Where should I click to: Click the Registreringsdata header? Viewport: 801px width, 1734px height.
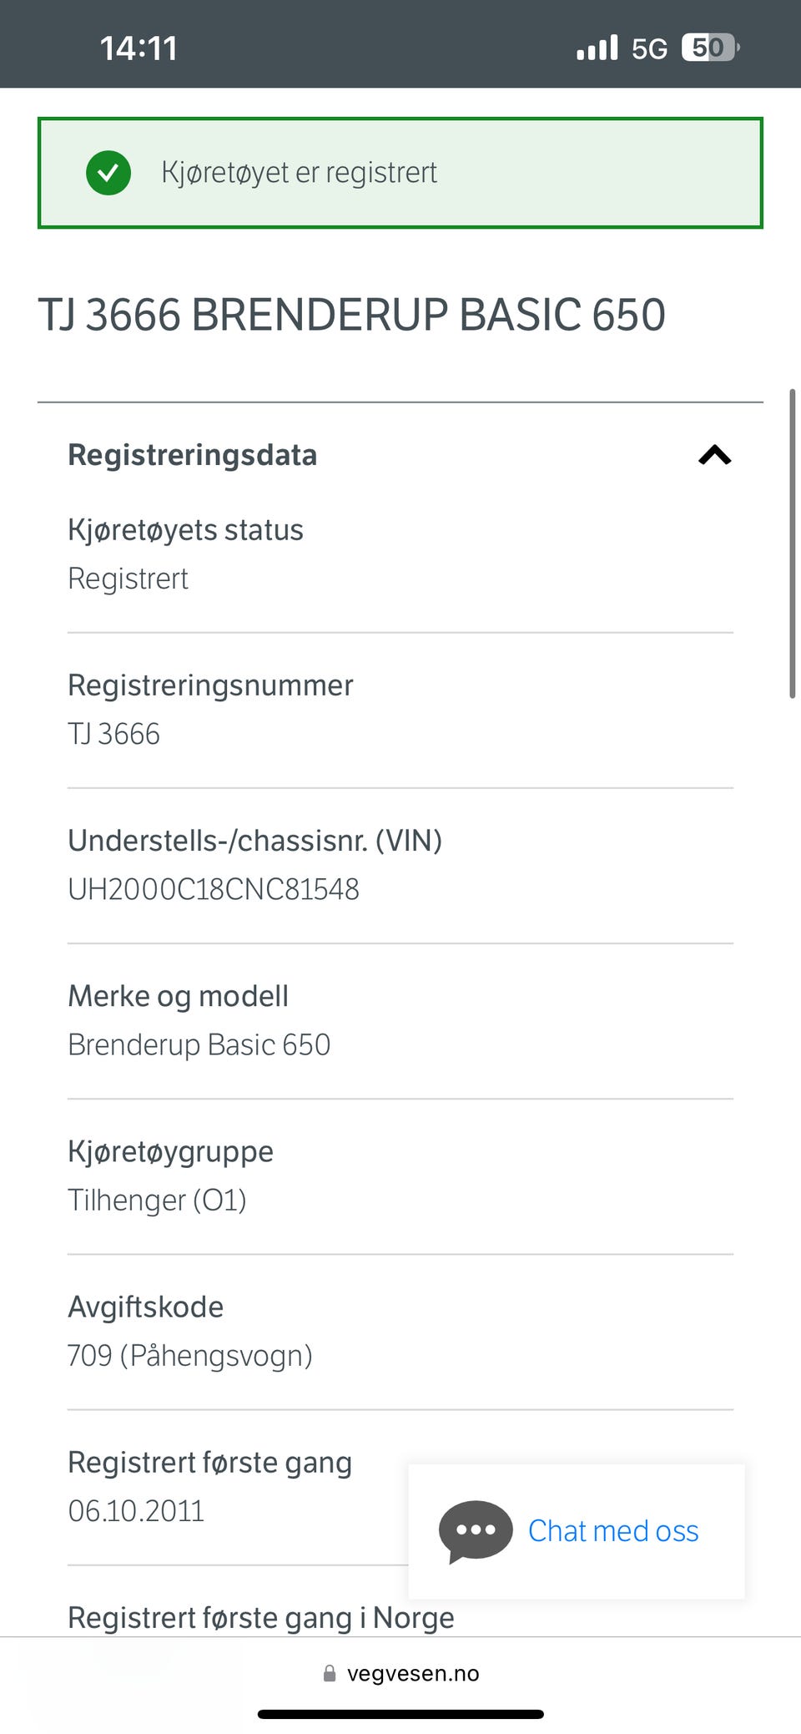193,455
